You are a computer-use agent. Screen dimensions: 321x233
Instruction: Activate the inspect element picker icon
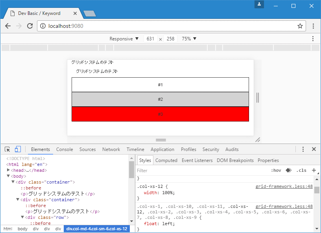pos(7,149)
